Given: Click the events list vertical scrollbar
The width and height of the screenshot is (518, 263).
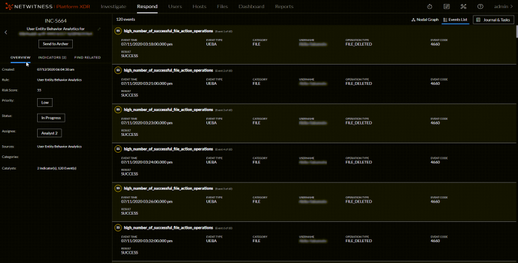Looking at the screenshot, I should [517, 32].
